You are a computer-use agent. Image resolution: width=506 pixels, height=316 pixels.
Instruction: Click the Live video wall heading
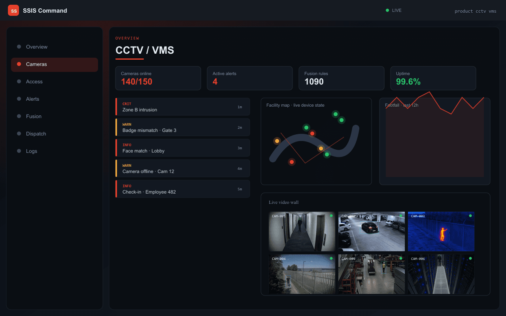284,202
